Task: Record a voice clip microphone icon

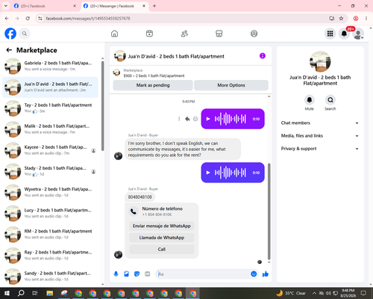Action: coord(116,274)
